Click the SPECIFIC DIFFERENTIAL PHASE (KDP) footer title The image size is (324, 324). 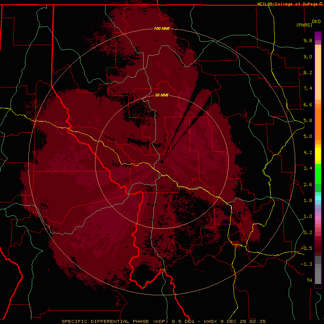[115, 321]
